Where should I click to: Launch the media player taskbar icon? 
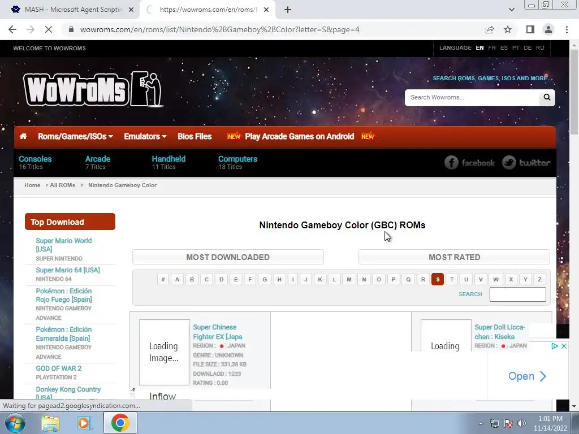tap(85, 423)
